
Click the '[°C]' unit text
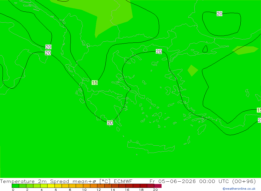pyautogui.click(x=105, y=181)
